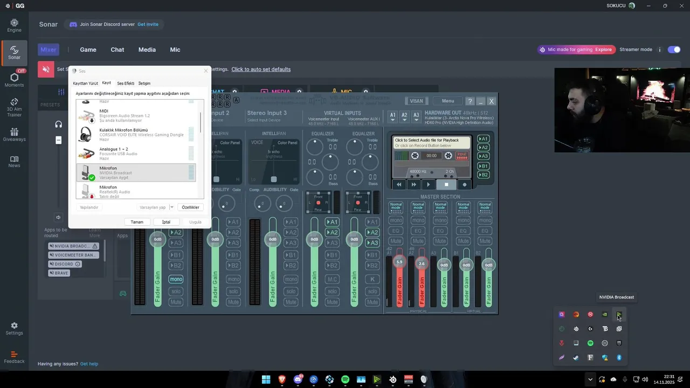The height and width of the screenshot is (388, 690).
Task: Toggle A3 bus on Voicemeeter AUX strip
Action: tap(372, 243)
